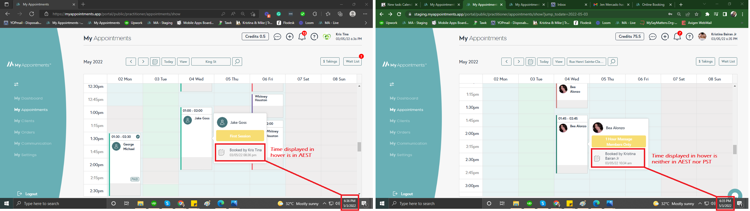Click the Credits 0.5 button
Viewport: 750px width, 211px height.
(255, 36)
